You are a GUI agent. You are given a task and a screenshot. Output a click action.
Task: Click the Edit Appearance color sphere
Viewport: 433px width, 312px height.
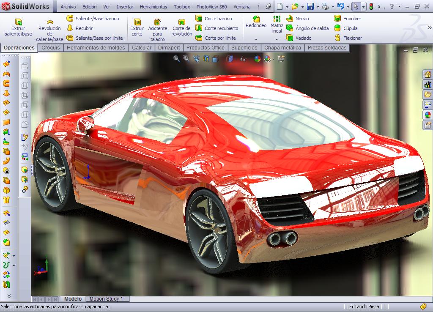point(257,59)
